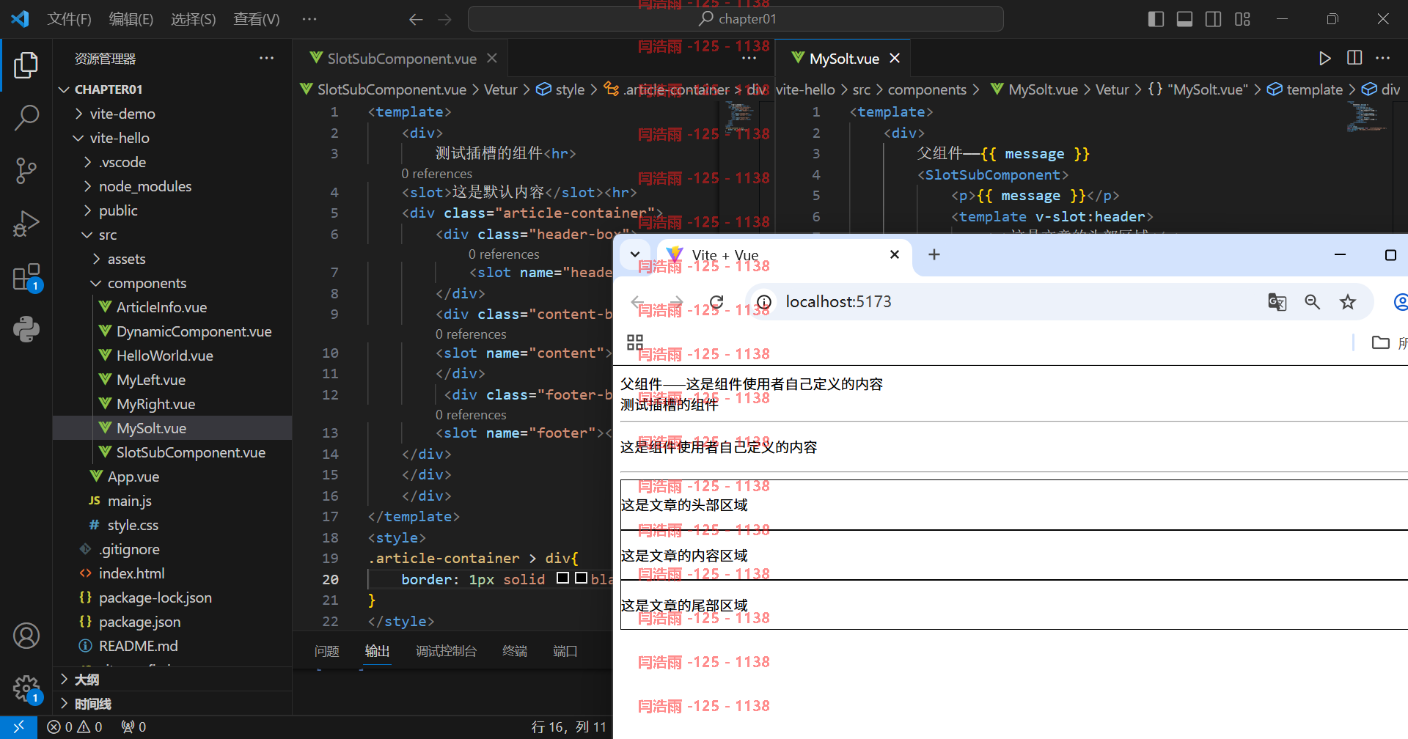This screenshot has height=739, width=1408.
Task: Show more menu bar items
Action: tap(309, 19)
